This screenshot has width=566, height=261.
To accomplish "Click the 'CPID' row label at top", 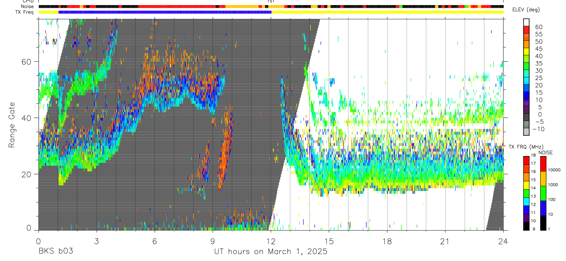I will 28,1.
